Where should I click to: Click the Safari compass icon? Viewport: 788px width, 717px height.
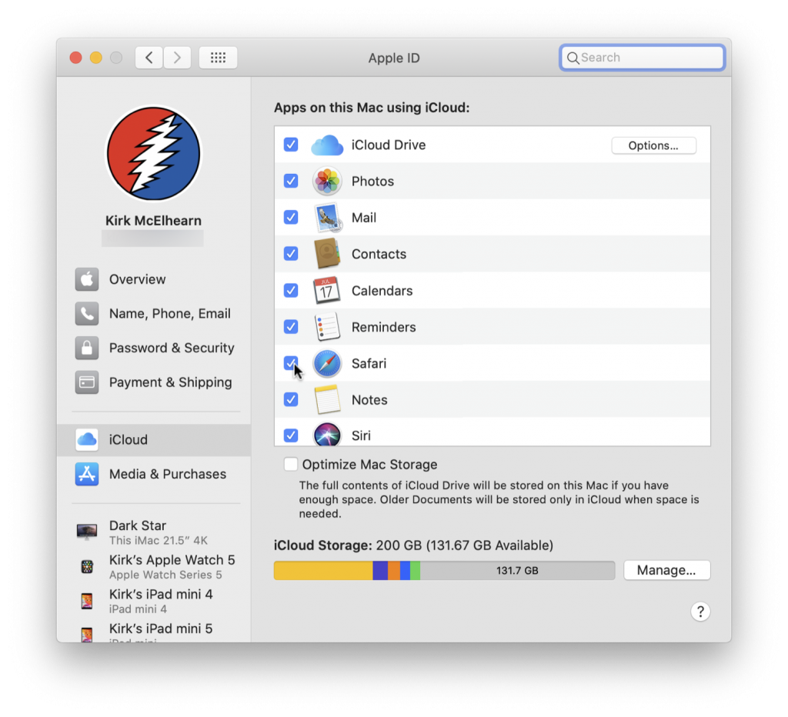(327, 362)
